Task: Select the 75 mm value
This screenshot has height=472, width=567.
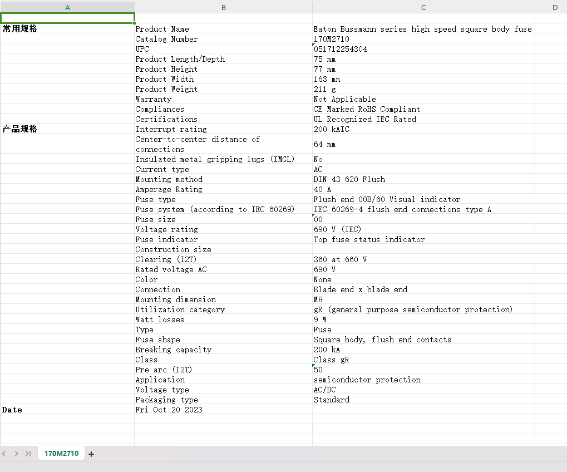Action: point(423,58)
